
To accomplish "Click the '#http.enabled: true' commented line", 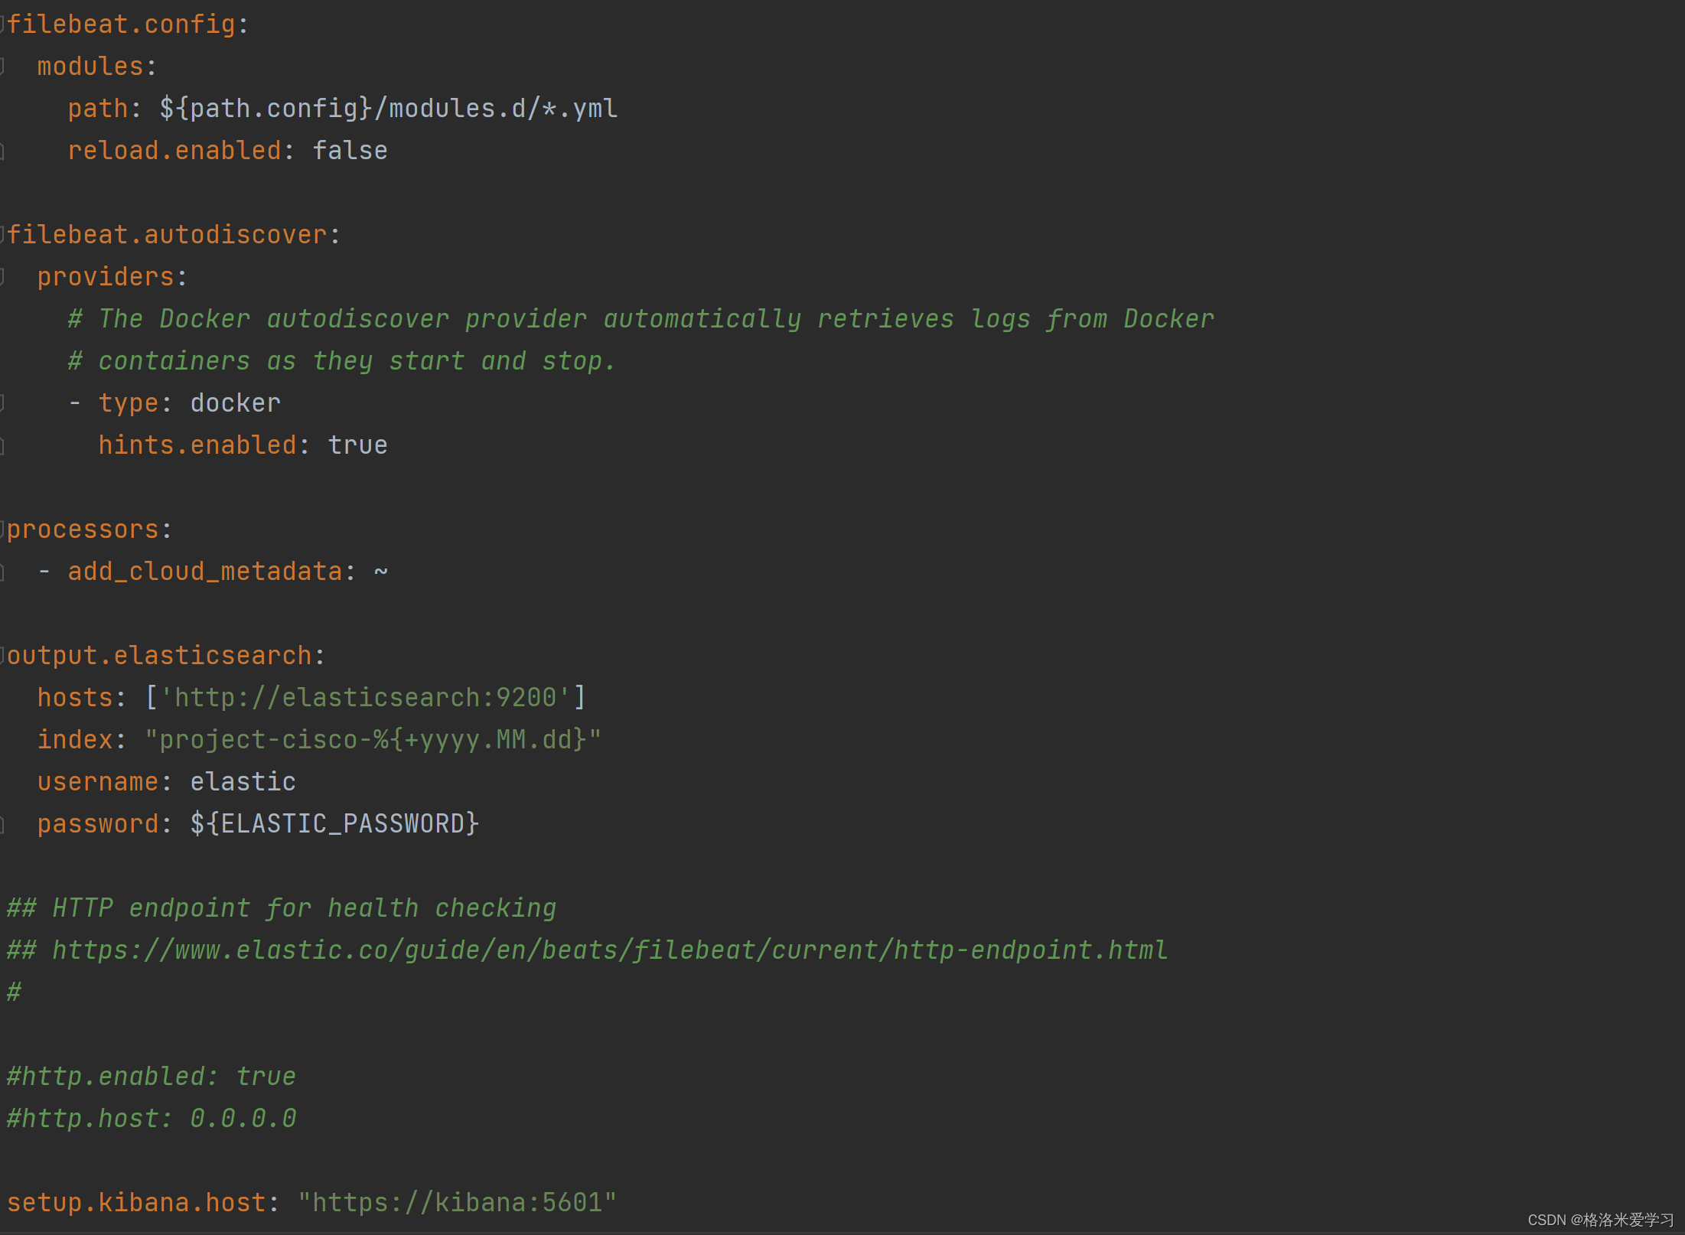I will [x=152, y=1077].
